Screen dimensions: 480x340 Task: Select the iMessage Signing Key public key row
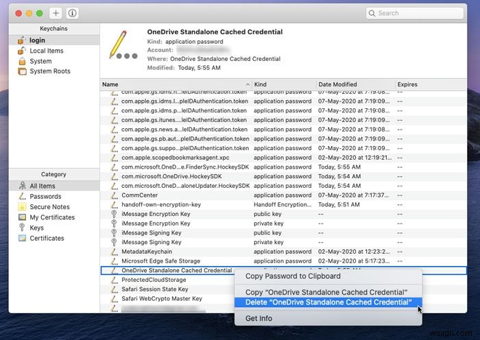(283, 232)
